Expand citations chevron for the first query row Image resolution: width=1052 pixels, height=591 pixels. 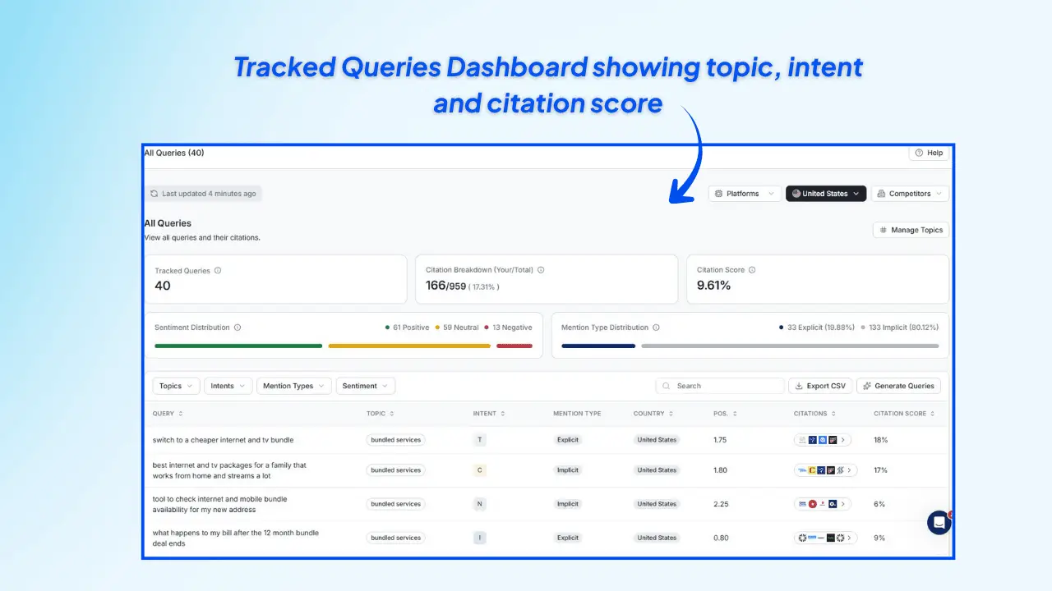click(844, 439)
